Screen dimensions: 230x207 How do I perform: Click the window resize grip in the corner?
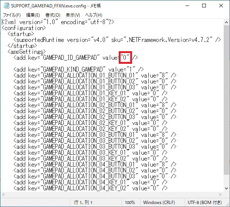[x=227, y=204]
